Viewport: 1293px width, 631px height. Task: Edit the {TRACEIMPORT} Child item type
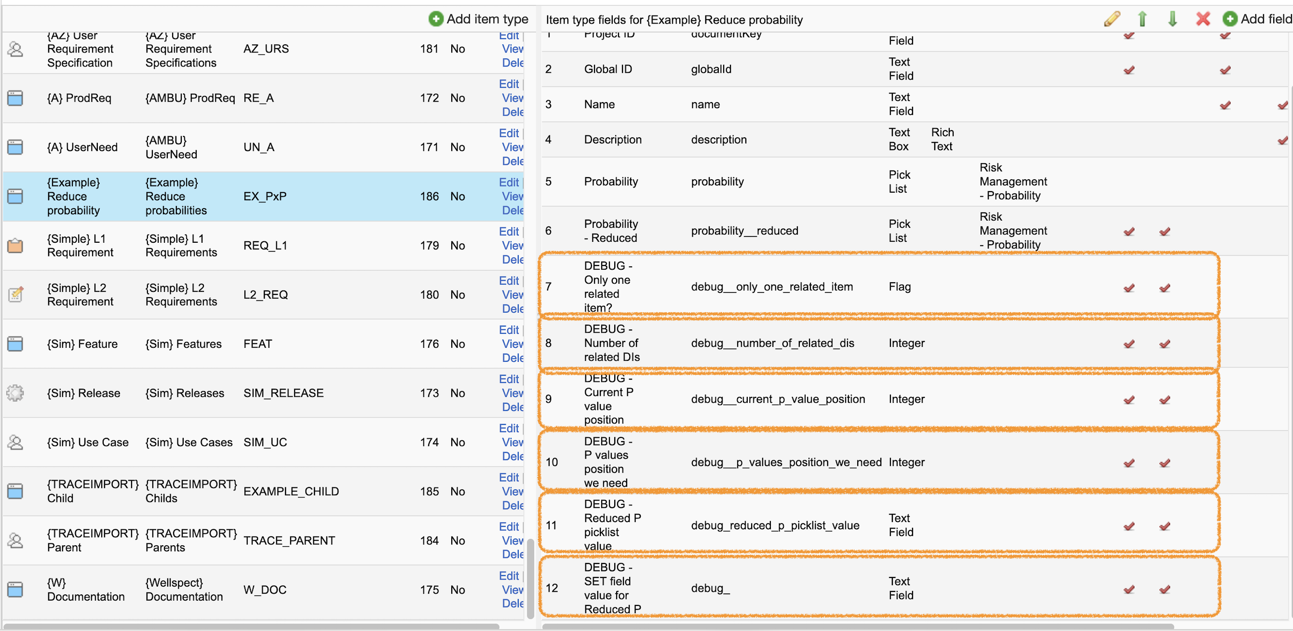tap(509, 477)
